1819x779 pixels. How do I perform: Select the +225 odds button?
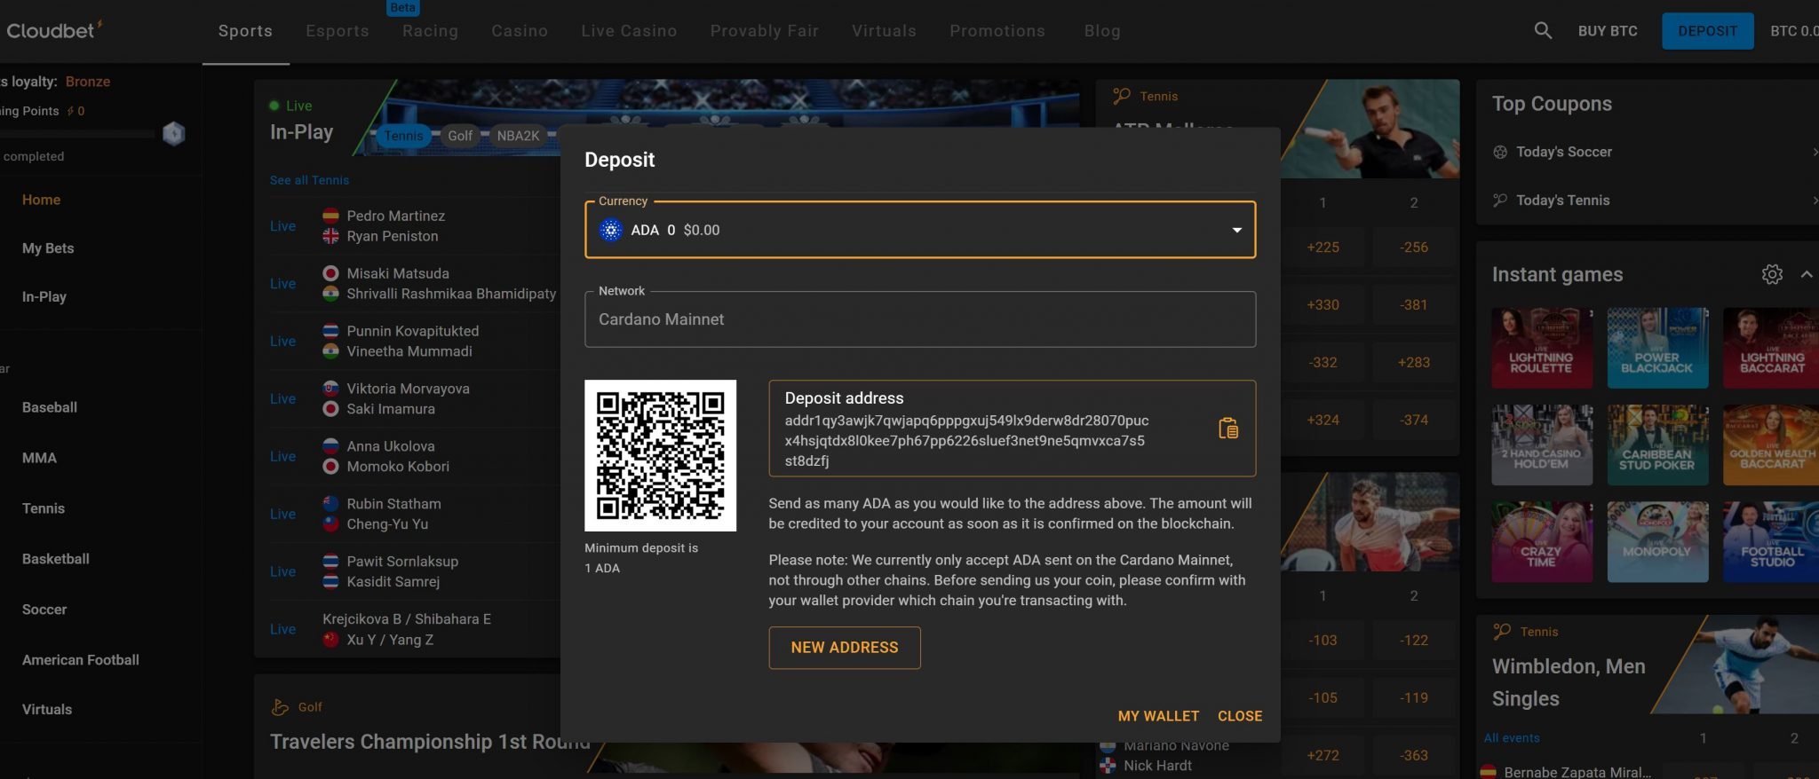pos(1323,248)
